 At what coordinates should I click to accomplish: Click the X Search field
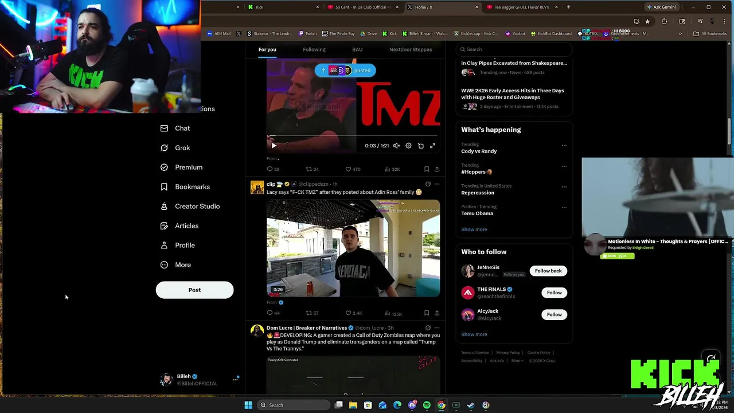514,49
